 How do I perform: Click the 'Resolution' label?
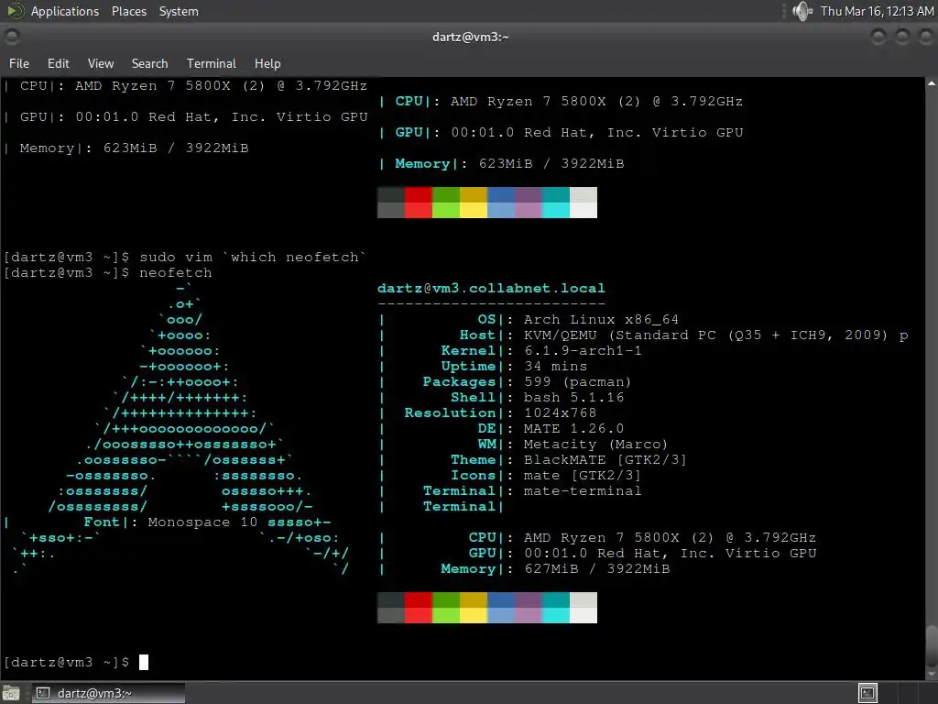tap(450, 413)
